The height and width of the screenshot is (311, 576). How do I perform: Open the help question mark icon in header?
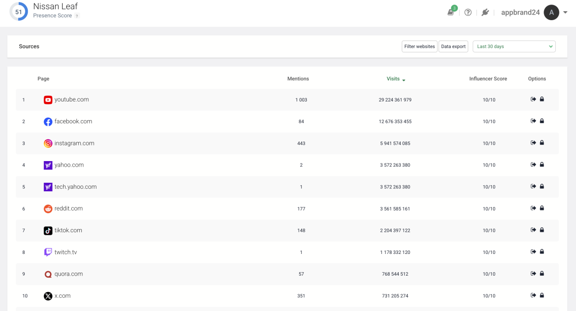(468, 13)
